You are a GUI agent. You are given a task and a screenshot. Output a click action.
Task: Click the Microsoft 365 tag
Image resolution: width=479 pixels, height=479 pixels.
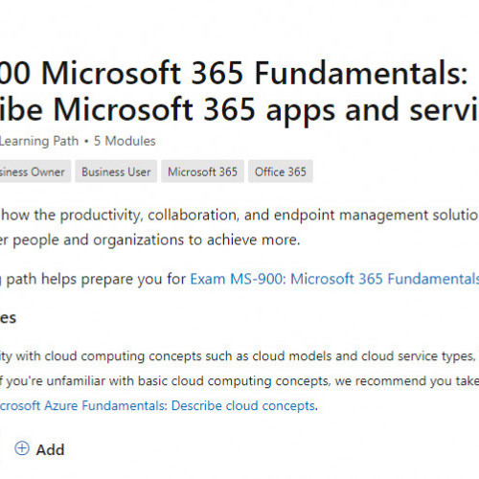[202, 171]
